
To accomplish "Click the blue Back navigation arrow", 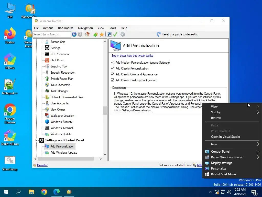I will click(74, 34).
